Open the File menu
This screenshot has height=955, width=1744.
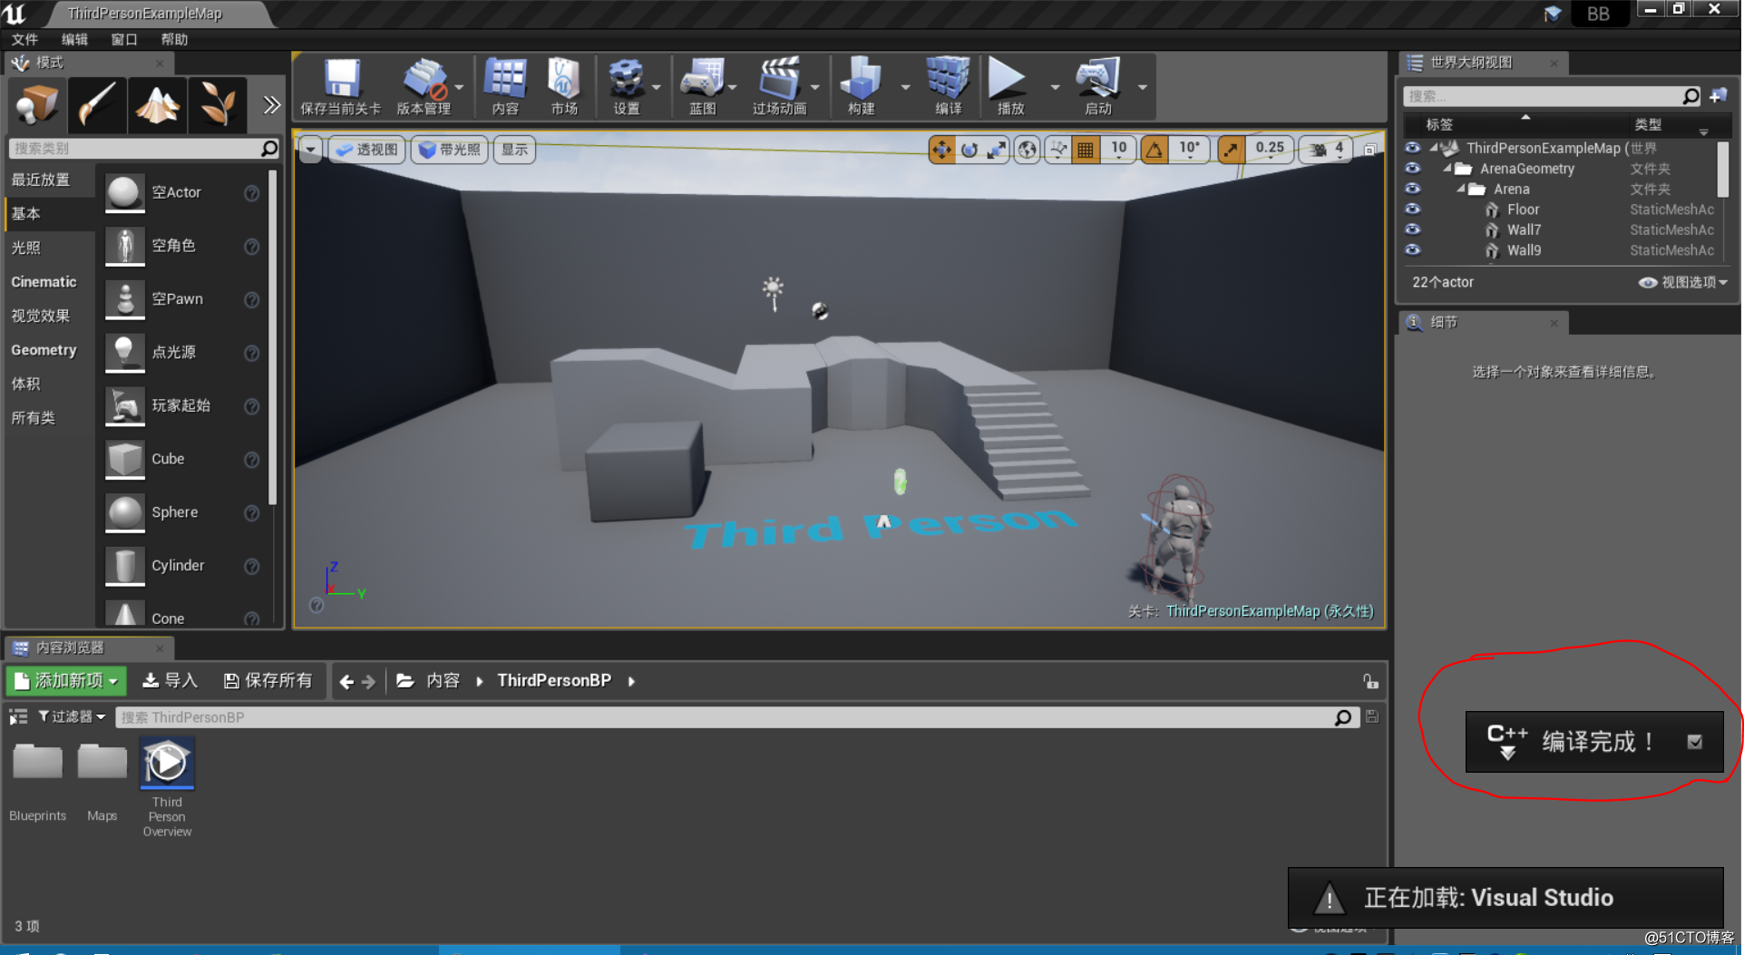click(24, 39)
